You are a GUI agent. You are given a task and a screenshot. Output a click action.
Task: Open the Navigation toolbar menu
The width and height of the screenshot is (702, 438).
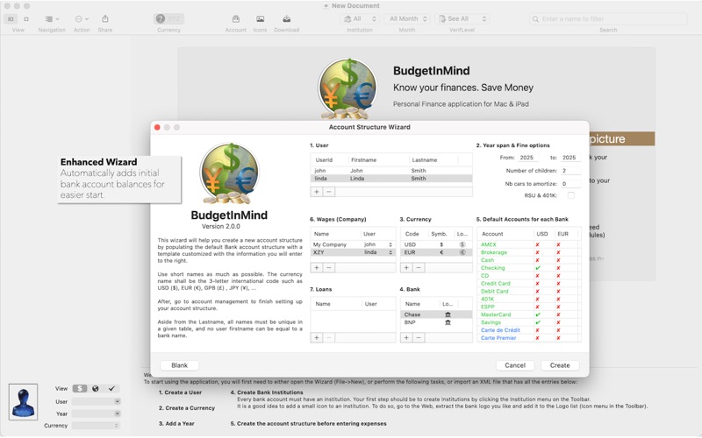pos(52,18)
